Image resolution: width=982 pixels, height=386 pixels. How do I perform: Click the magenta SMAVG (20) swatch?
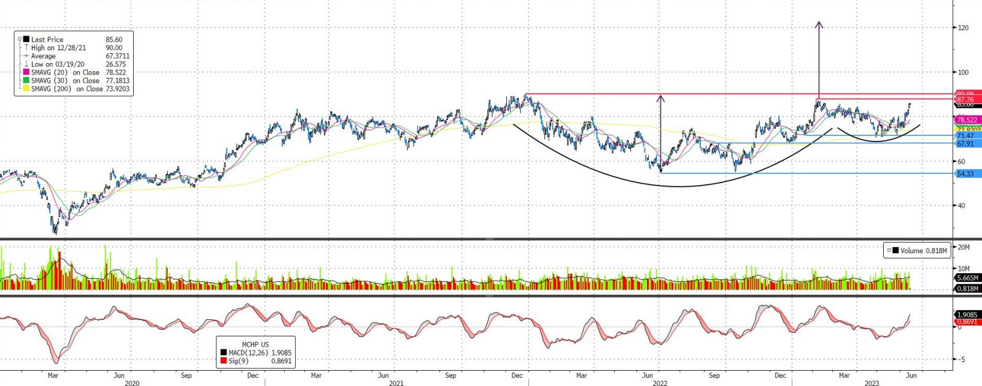pyautogui.click(x=26, y=72)
